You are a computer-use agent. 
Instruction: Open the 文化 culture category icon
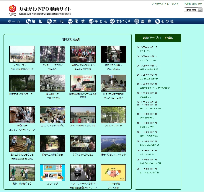pos(49,21)
